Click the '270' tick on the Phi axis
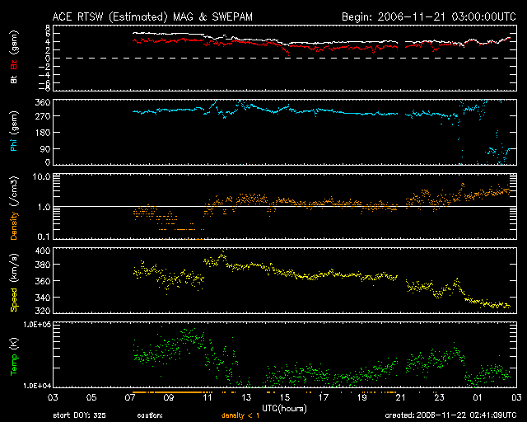 43,116
